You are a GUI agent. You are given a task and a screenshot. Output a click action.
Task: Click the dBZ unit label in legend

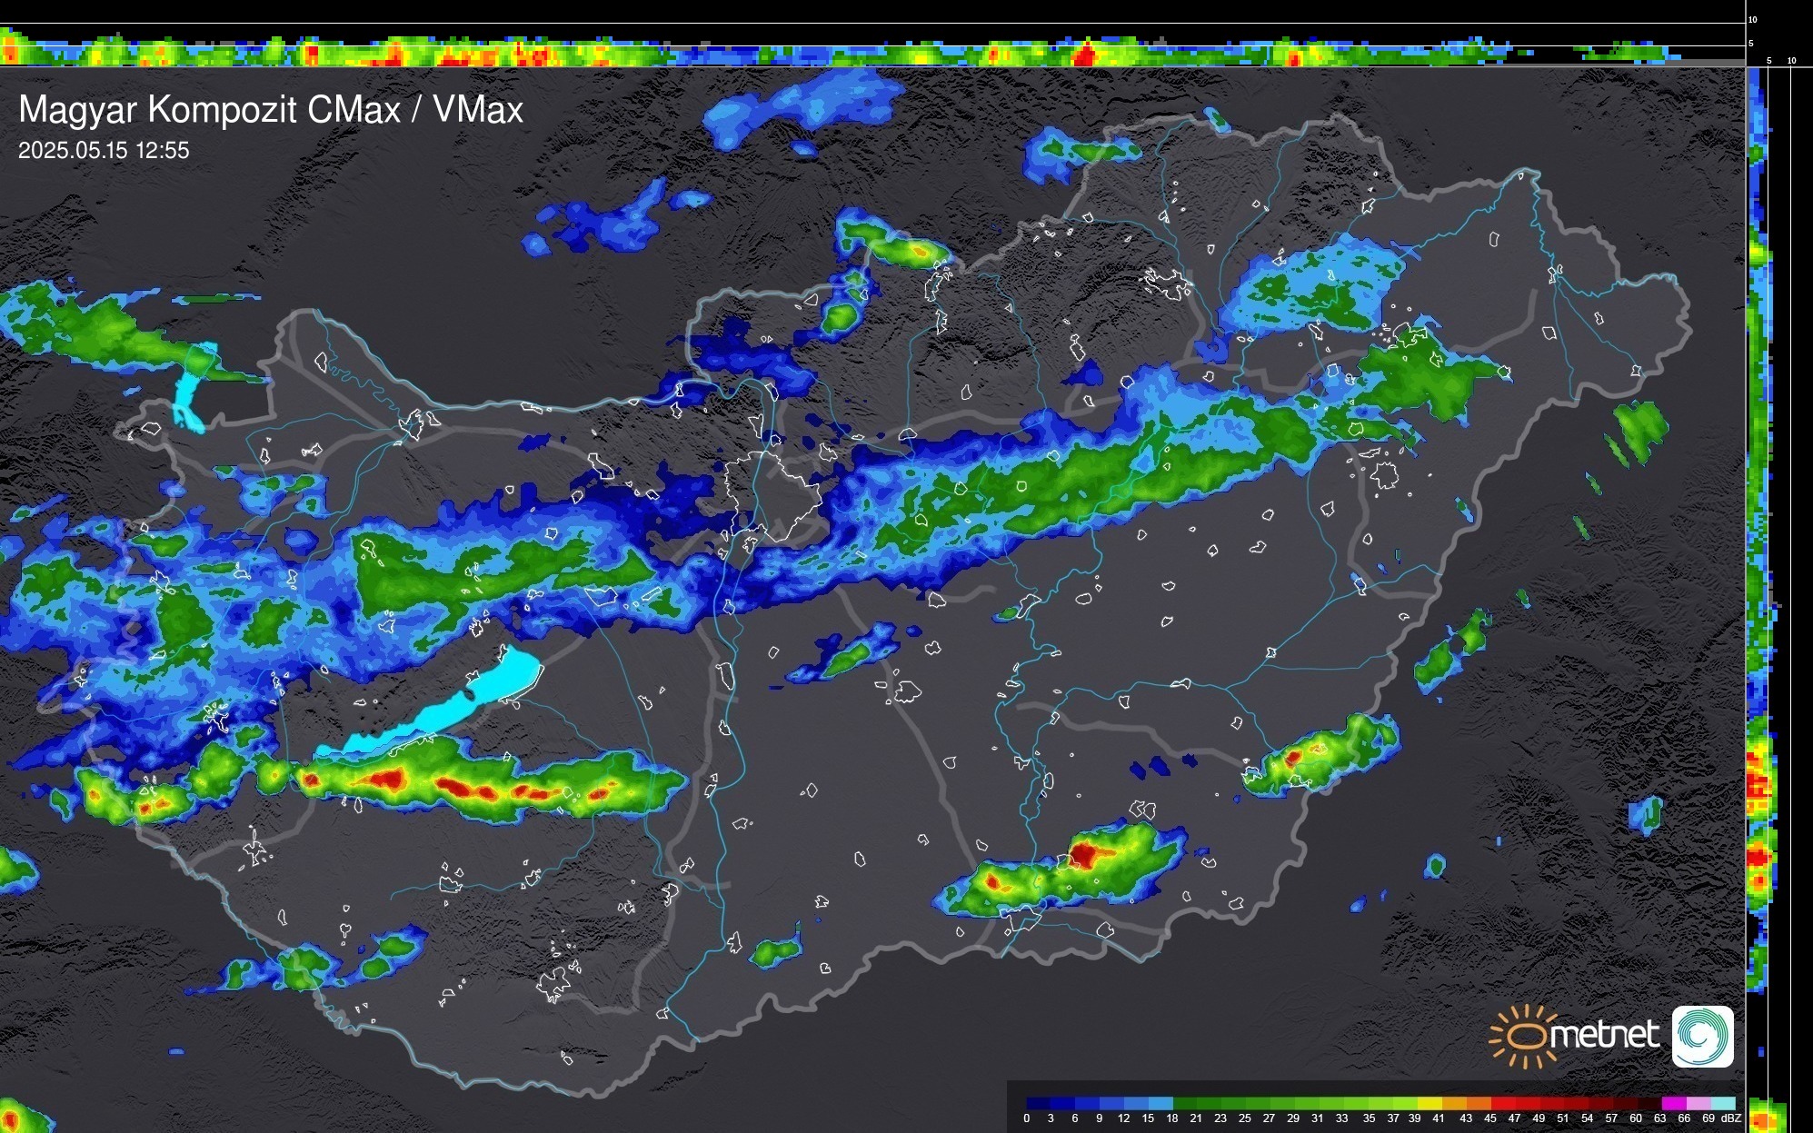tap(1730, 1118)
